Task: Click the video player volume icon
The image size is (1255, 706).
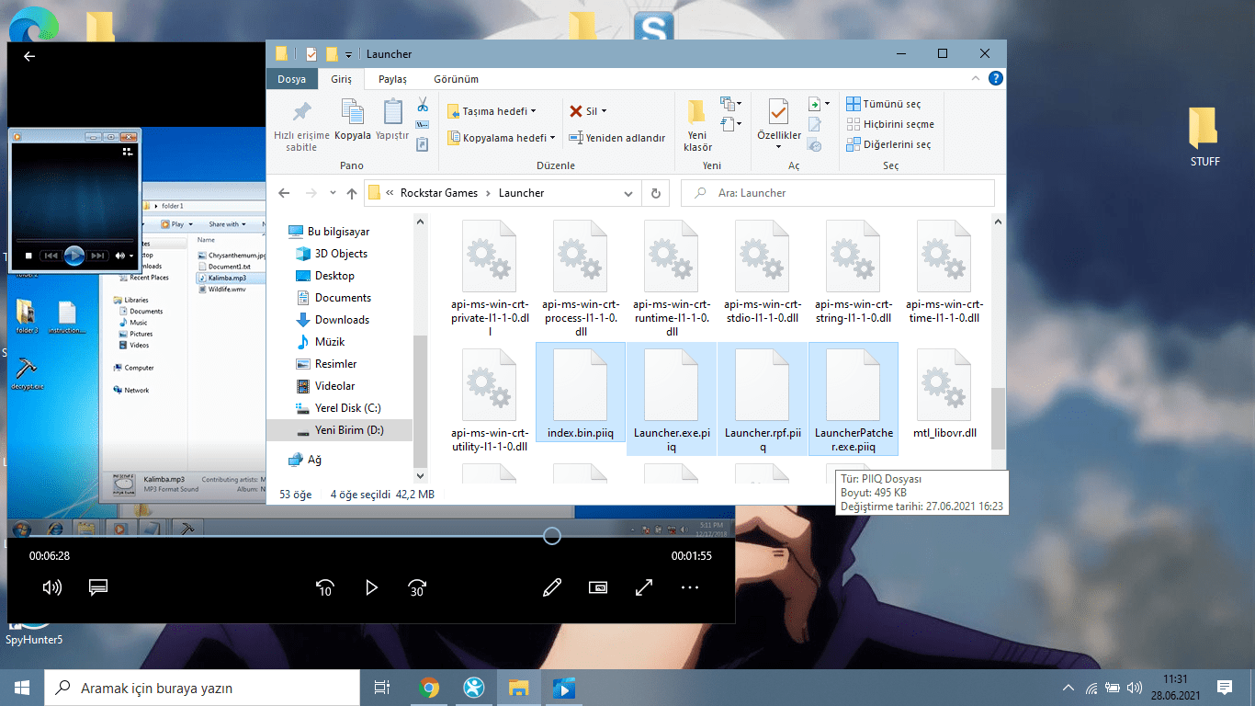Action: pos(52,587)
